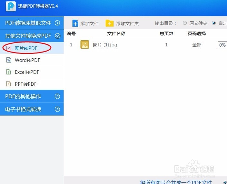Screen dimensions: 227x184
Task: Click the PPT转PDF document icon
Action: [9, 84]
